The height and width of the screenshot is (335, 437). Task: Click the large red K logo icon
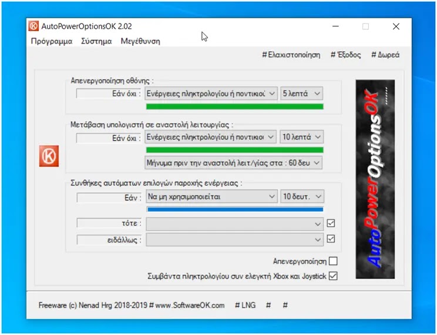point(49,156)
